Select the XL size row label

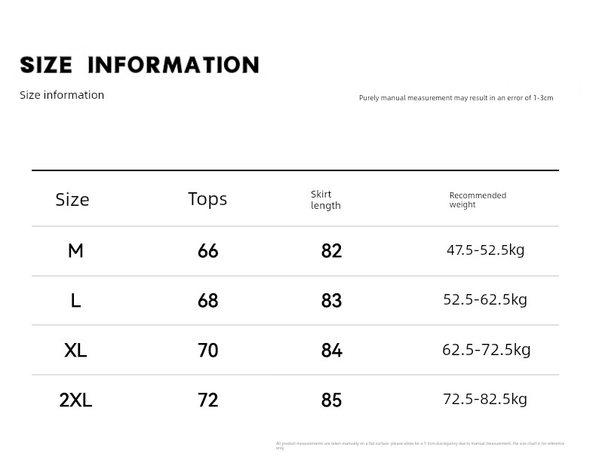click(x=75, y=350)
